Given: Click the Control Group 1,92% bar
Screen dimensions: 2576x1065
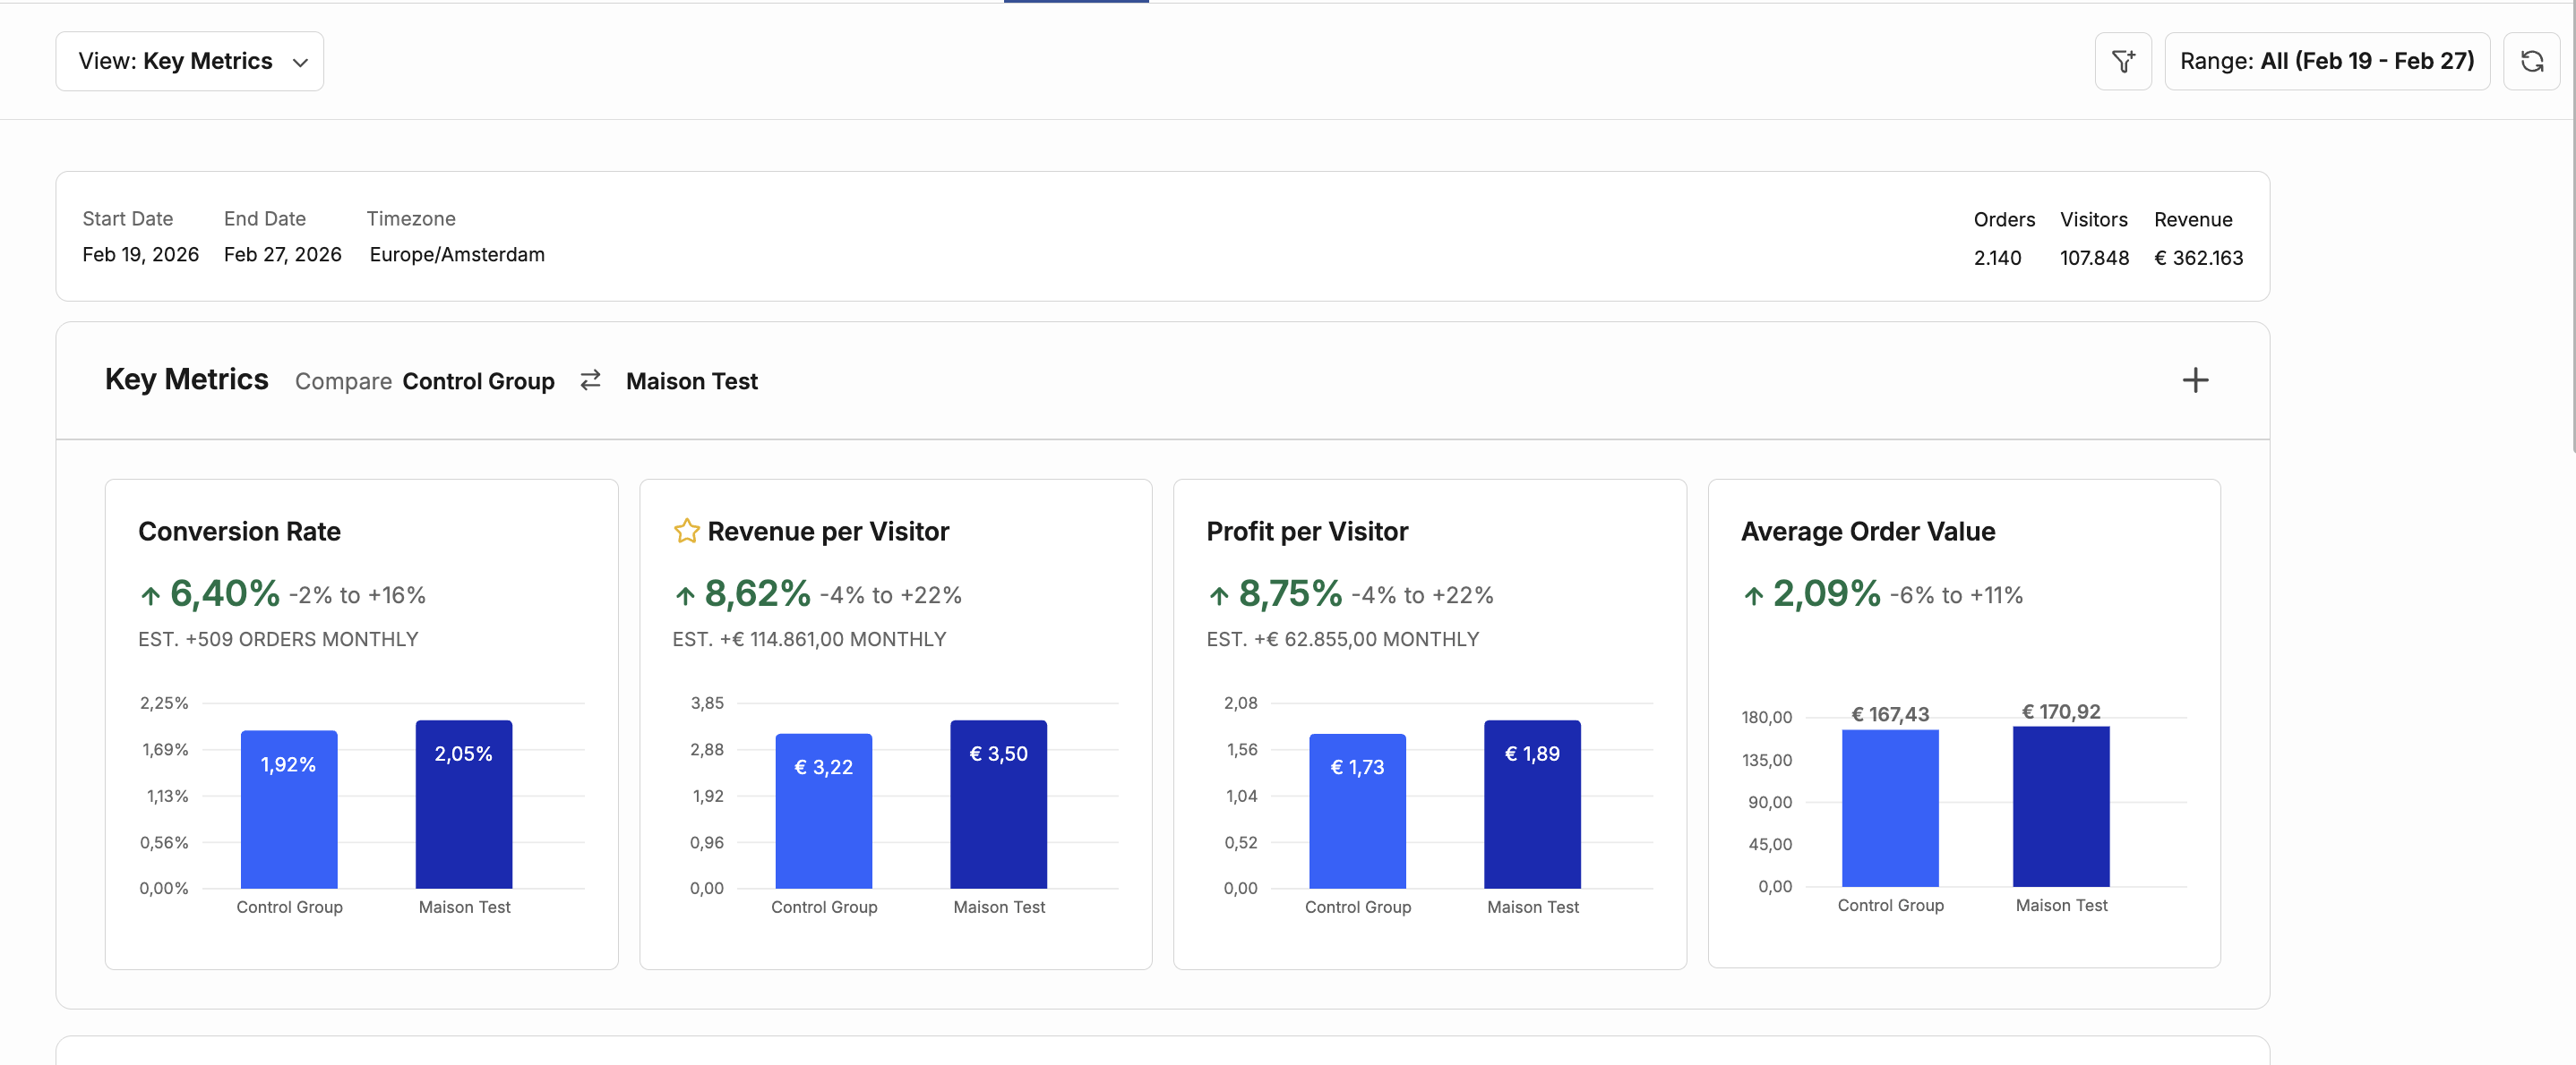Looking at the screenshot, I should pyautogui.click(x=289, y=809).
